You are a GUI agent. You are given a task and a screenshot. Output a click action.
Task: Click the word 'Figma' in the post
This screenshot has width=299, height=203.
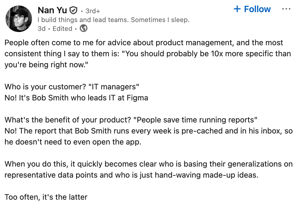click(x=137, y=98)
